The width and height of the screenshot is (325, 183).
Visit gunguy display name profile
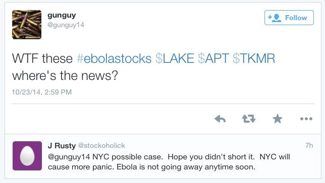(x=62, y=16)
